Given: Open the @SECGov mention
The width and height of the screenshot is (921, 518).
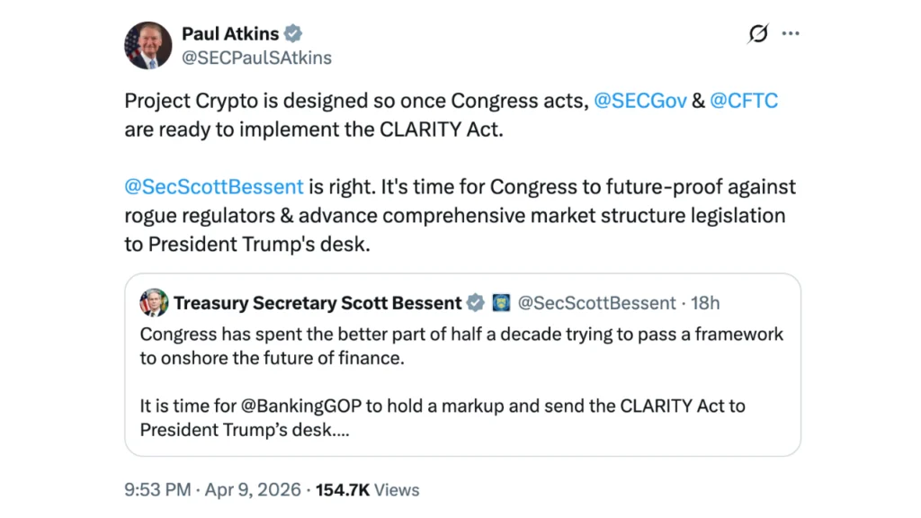Looking at the screenshot, I should point(640,101).
